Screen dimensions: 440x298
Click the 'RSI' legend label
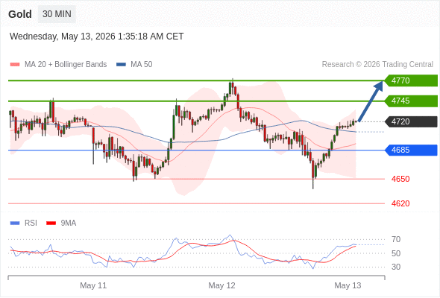[31, 223]
